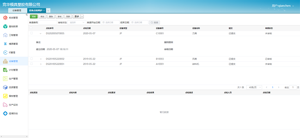Focus the 单据开始日期 date field
The image size is (300, 138).
pyautogui.click(x=110, y=22)
